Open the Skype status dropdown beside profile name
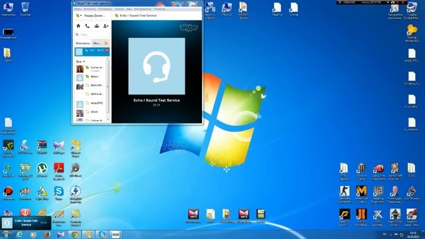 (79, 16)
